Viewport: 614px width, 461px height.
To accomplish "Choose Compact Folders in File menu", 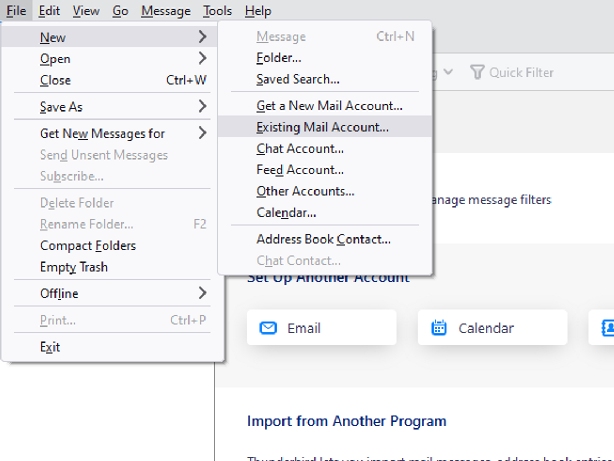I will pyautogui.click(x=88, y=245).
